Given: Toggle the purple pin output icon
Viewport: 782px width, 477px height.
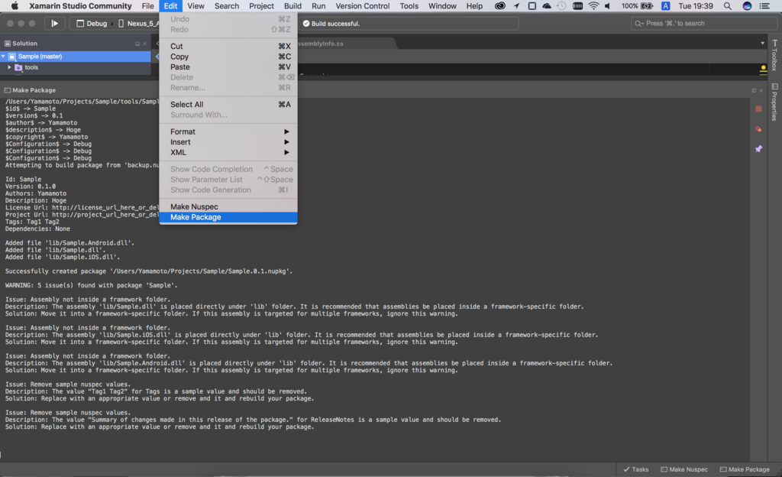Looking at the screenshot, I should click(x=758, y=149).
